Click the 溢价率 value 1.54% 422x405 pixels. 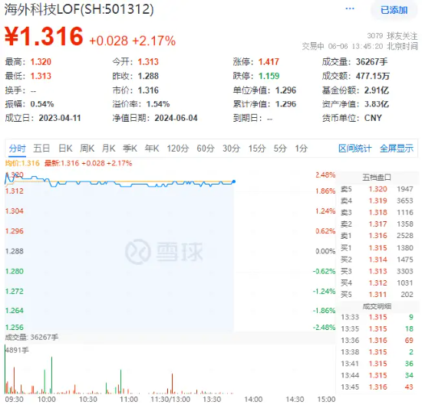[x=158, y=104]
